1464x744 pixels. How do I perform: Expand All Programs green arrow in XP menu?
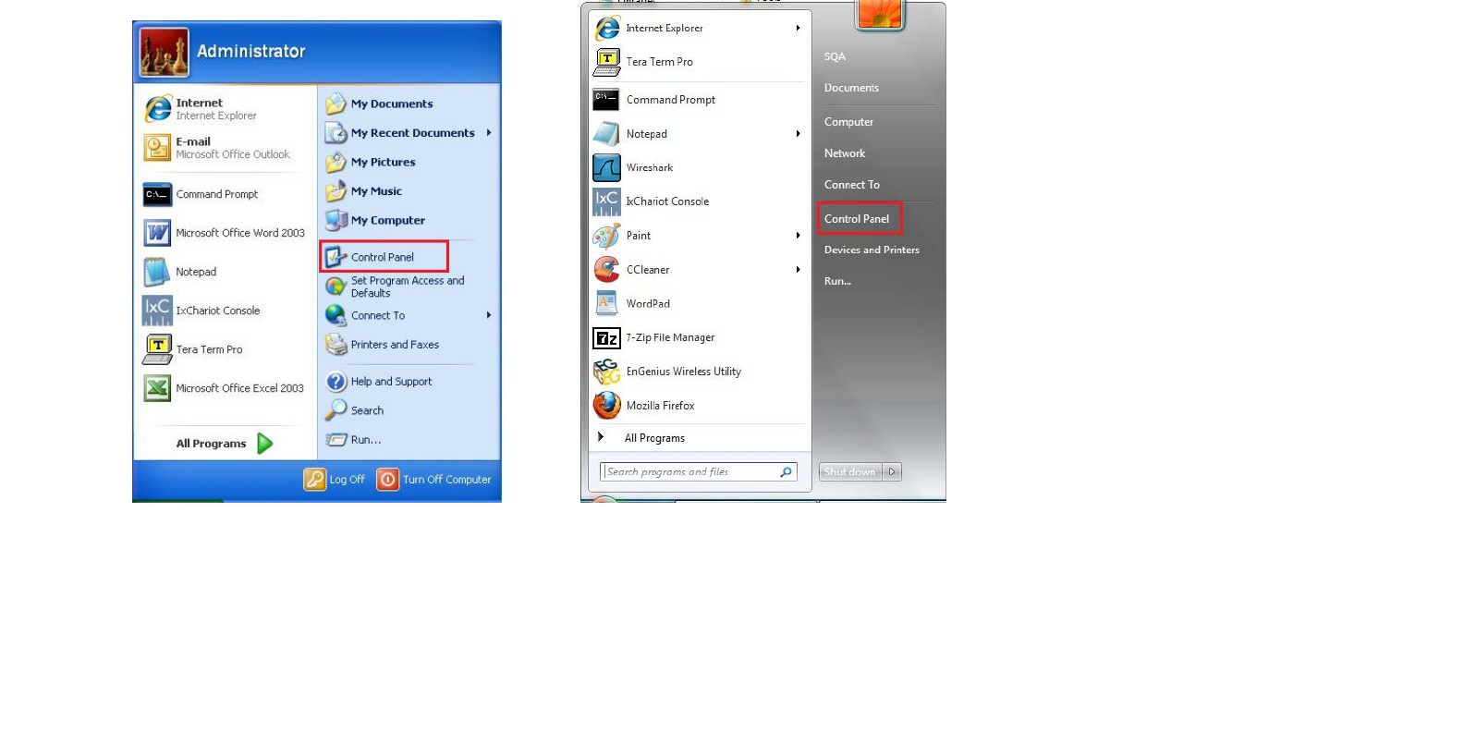click(265, 444)
